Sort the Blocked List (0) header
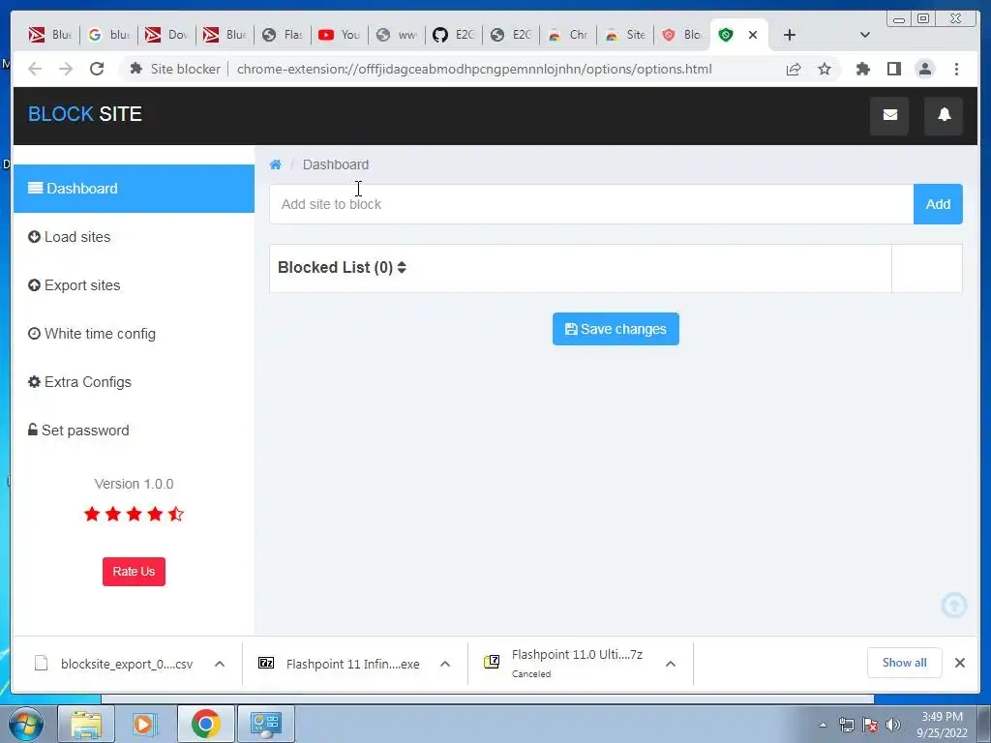This screenshot has height=743, width=991. [x=342, y=268]
